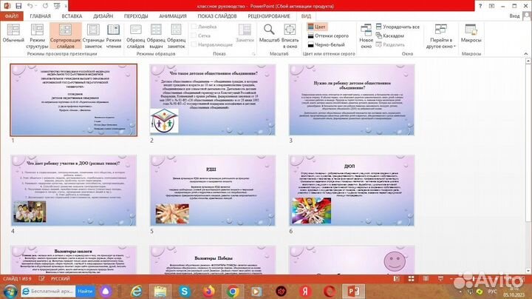Open a New Window (Новое окно)
Viewport: 532px width, 299px height.
[x=366, y=36]
